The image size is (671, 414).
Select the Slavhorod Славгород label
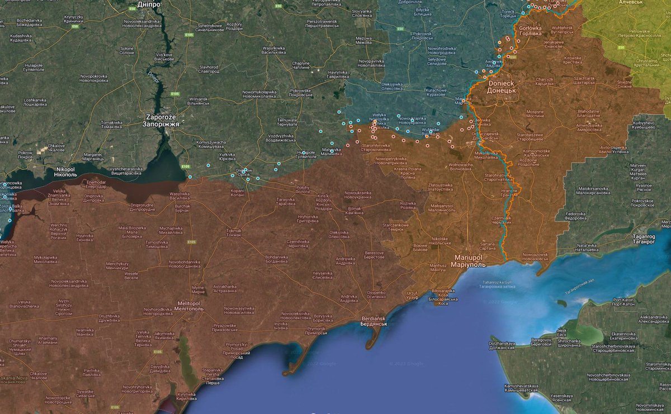(x=209, y=70)
